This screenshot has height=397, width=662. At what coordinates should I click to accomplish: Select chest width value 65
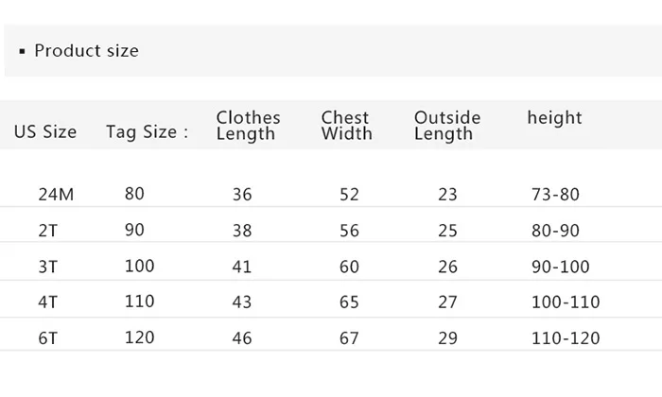tap(349, 302)
